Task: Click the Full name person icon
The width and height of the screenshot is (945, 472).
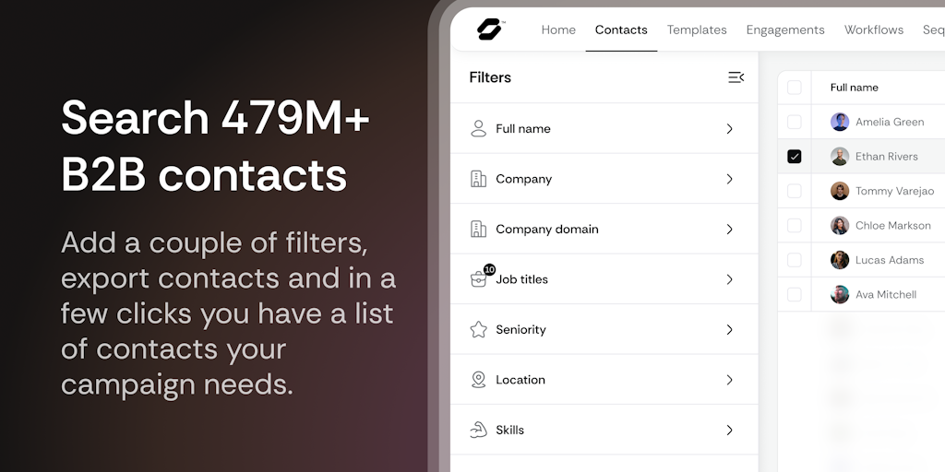Action: point(478,129)
